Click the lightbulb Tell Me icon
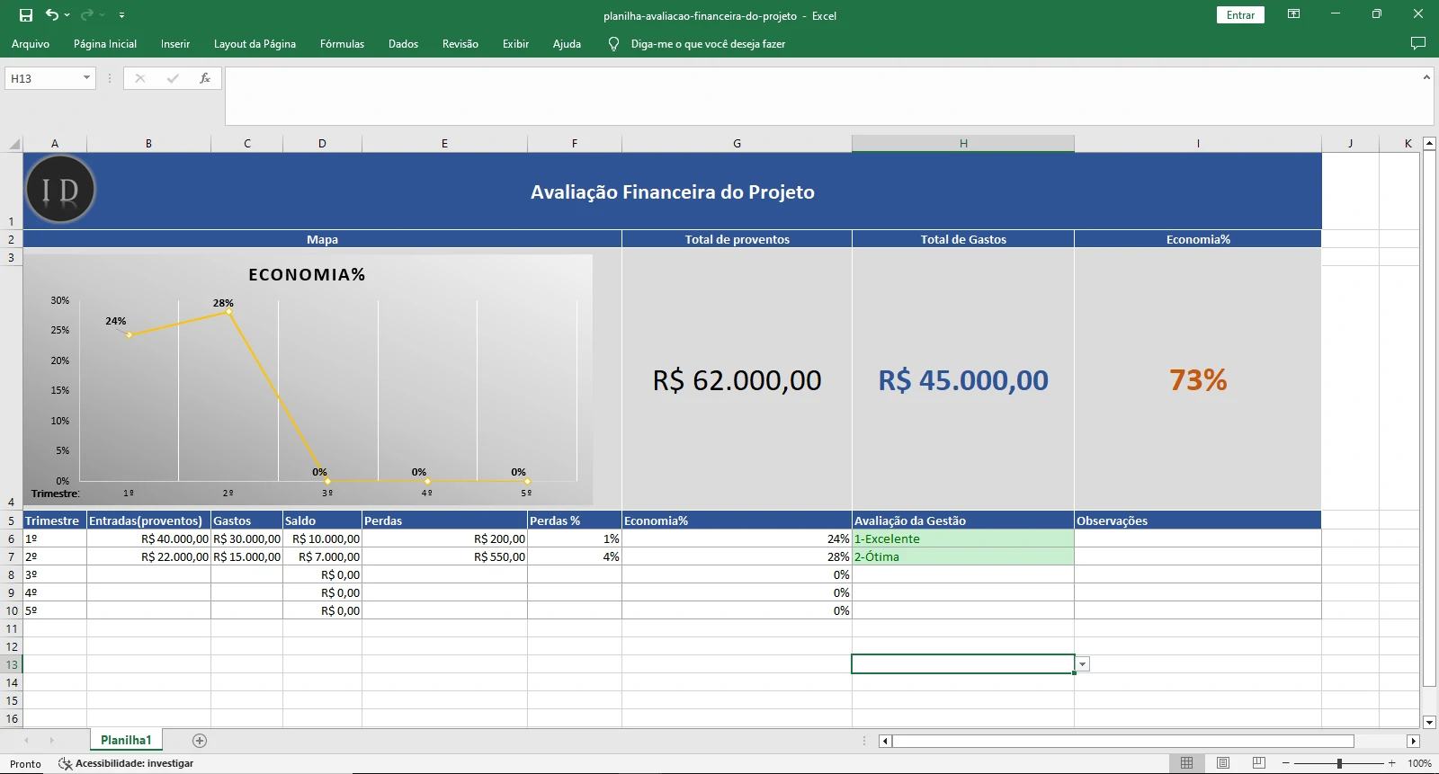The height and width of the screenshot is (774, 1439). pyautogui.click(x=613, y=43)
